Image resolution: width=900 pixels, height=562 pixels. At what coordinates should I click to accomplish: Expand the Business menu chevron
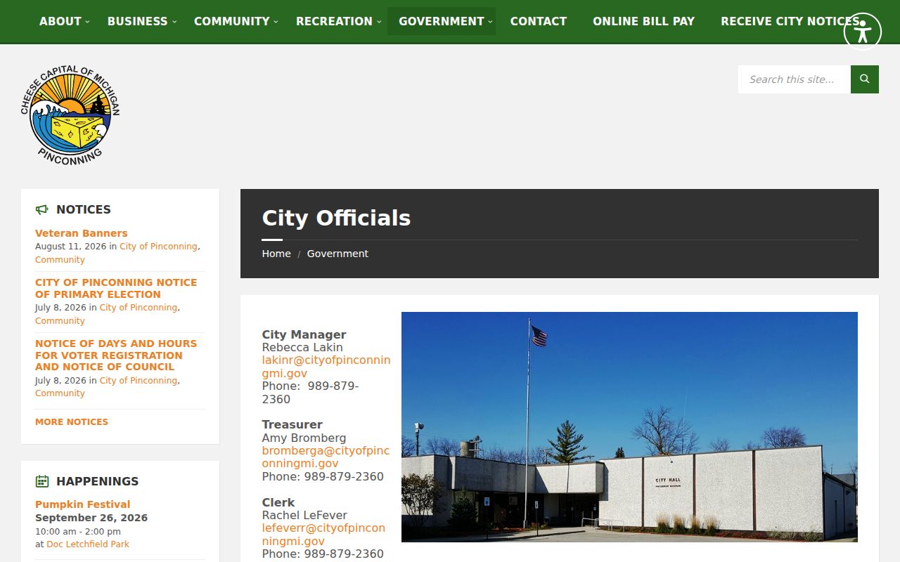coord(174,22)
